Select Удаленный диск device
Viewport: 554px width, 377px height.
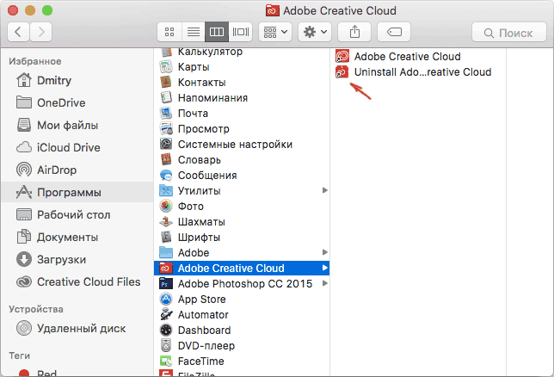[77, 329]
